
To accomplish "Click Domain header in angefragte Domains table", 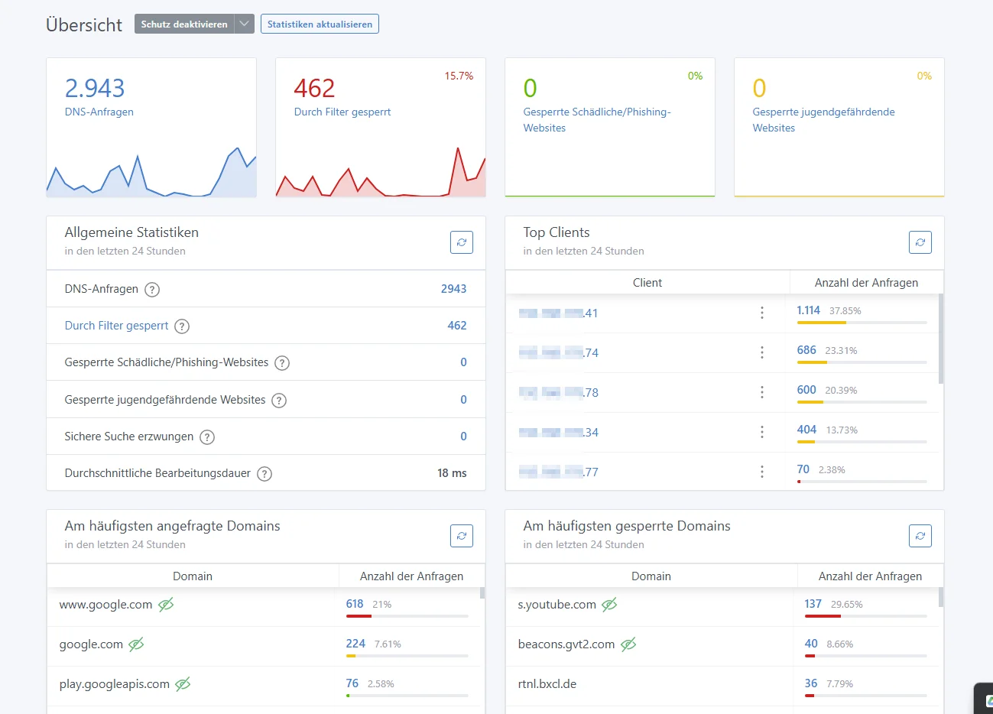I will (193, 576).
